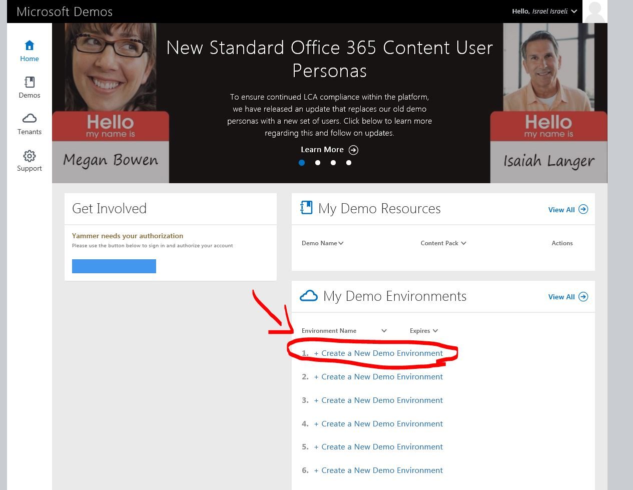Click the My Demo Resources notebook icon
Screen dimensions: 633x490
pyautogui.click(x=306, y=207)
